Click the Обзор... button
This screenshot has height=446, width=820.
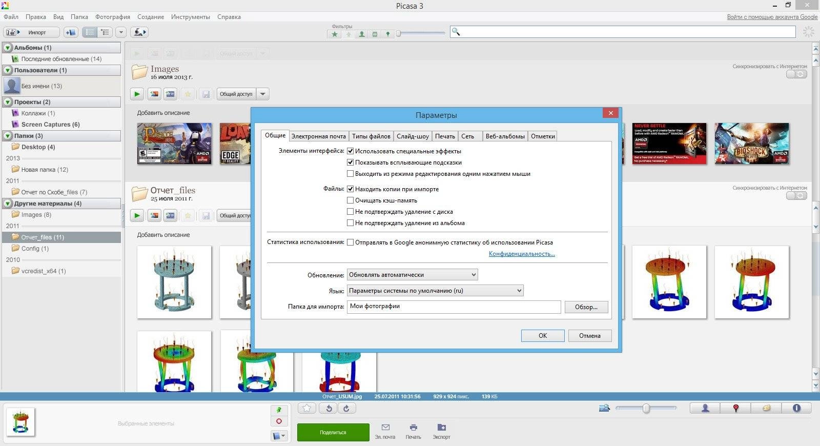[586, 307]
